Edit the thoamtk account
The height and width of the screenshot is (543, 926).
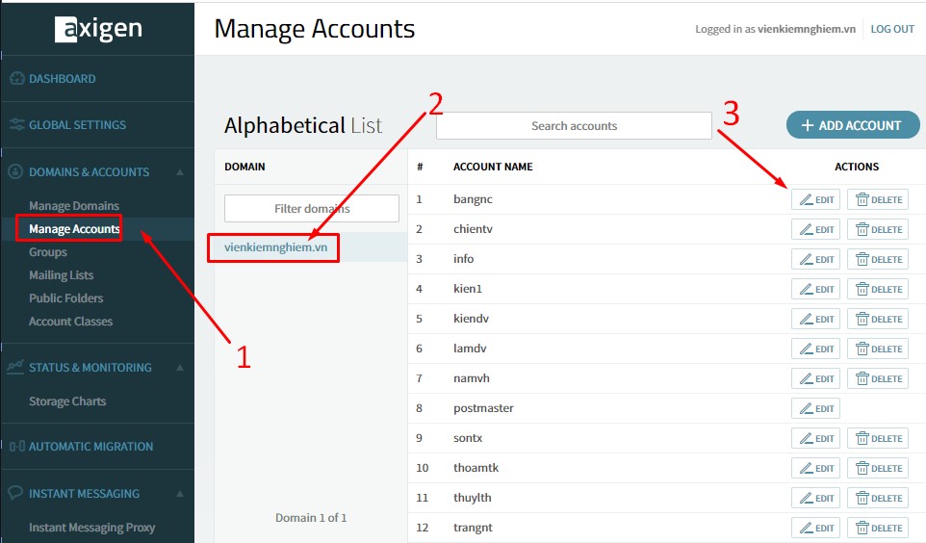click(815, 468)
